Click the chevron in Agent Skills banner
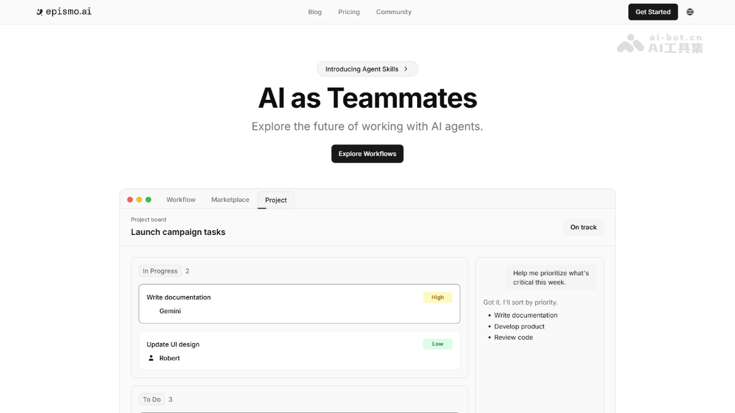Image resolution: width=735 pixels, height=413 pixels. pyautogui.click(x=405, y=69)
